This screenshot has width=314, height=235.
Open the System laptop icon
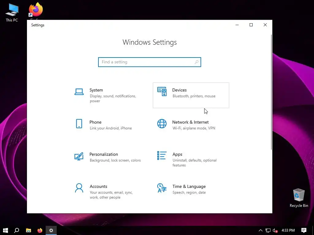79,92
